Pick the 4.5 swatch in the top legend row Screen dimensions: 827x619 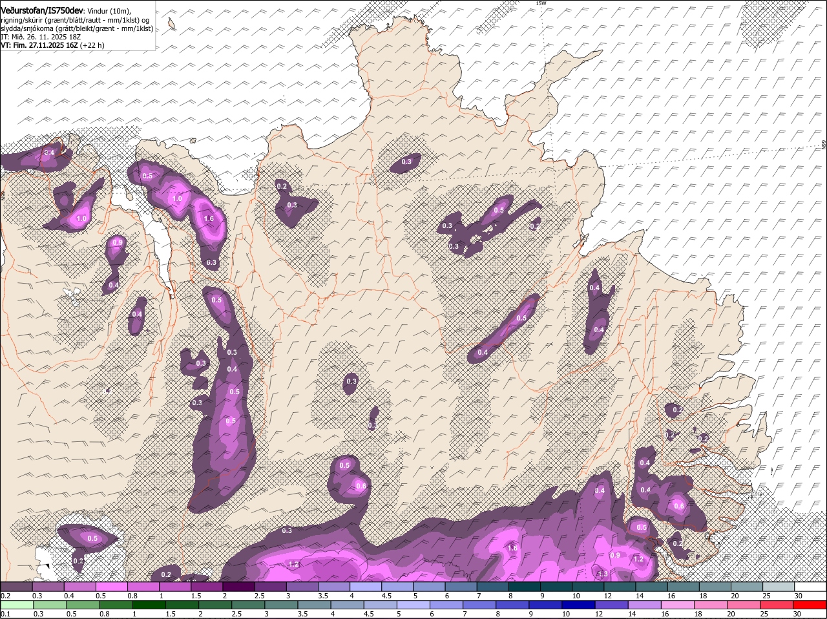(x=397, y=587)
